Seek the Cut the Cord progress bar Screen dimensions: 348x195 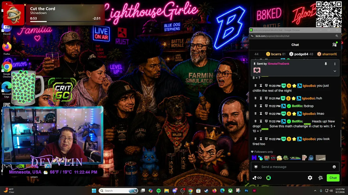(x=65, y=21)
